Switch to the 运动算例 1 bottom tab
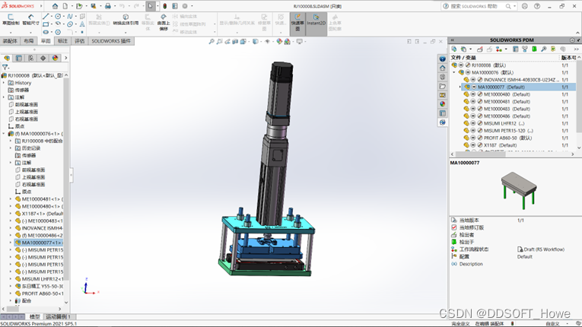Viewport: 582px width, 327px height. tap(59, 316)
